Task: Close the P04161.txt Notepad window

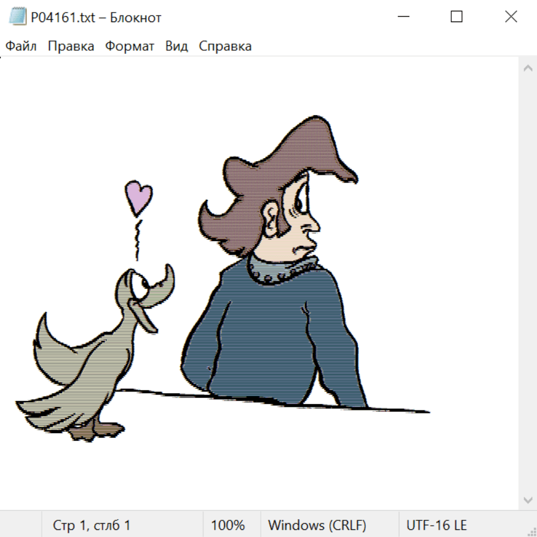Action: (x=511, y=17)
